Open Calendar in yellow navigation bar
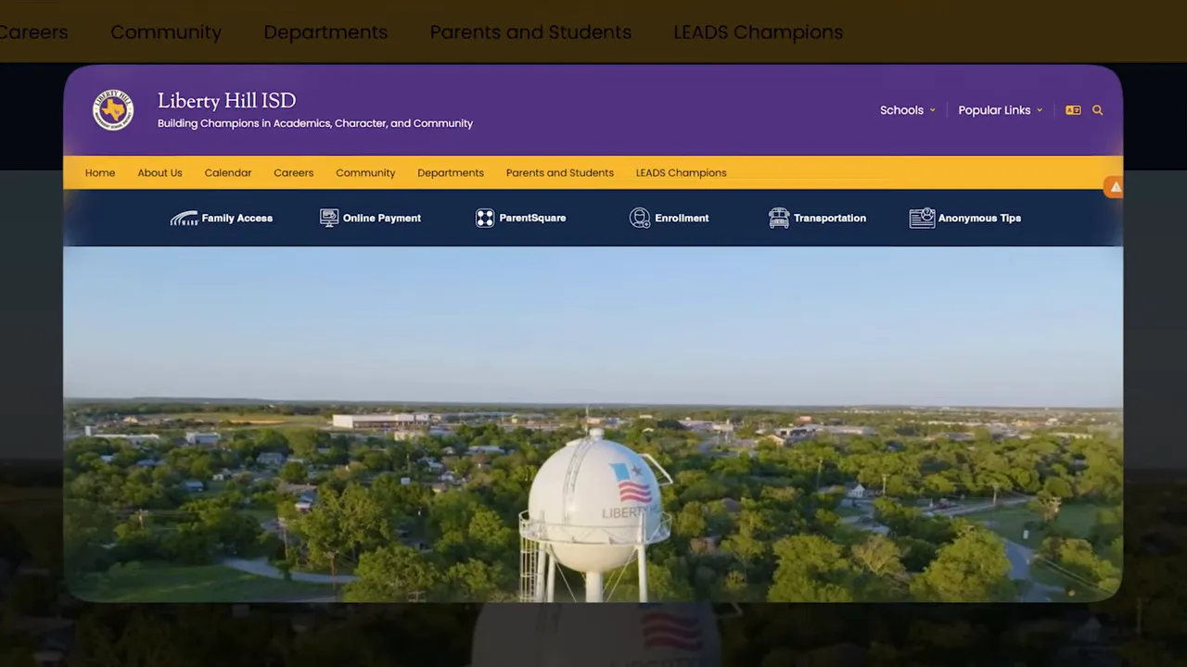Image resolution: width=1187 pixels, height=667 pixels. tap(228, 172)
